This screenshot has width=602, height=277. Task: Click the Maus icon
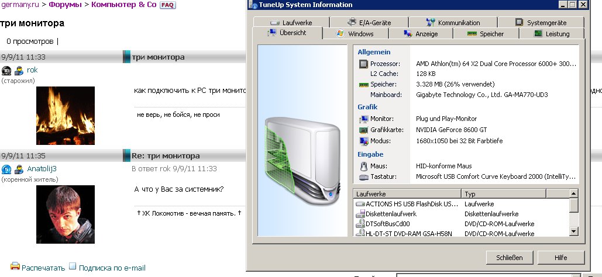pos(363,166)
